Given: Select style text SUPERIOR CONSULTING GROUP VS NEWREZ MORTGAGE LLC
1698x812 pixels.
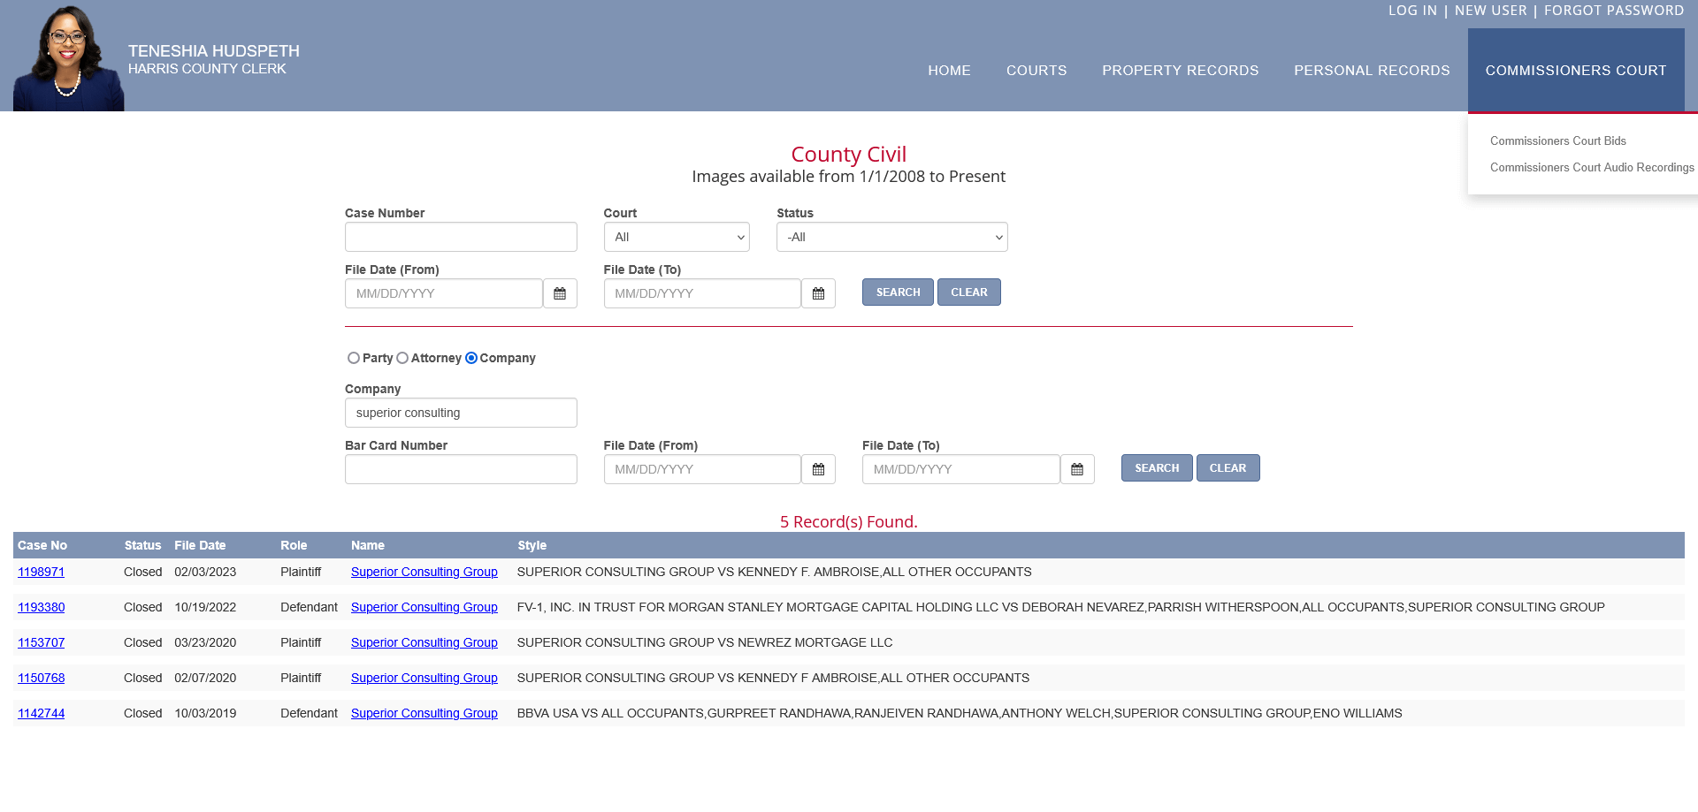Looking at the screenshot, I should (x=705, y=642).
